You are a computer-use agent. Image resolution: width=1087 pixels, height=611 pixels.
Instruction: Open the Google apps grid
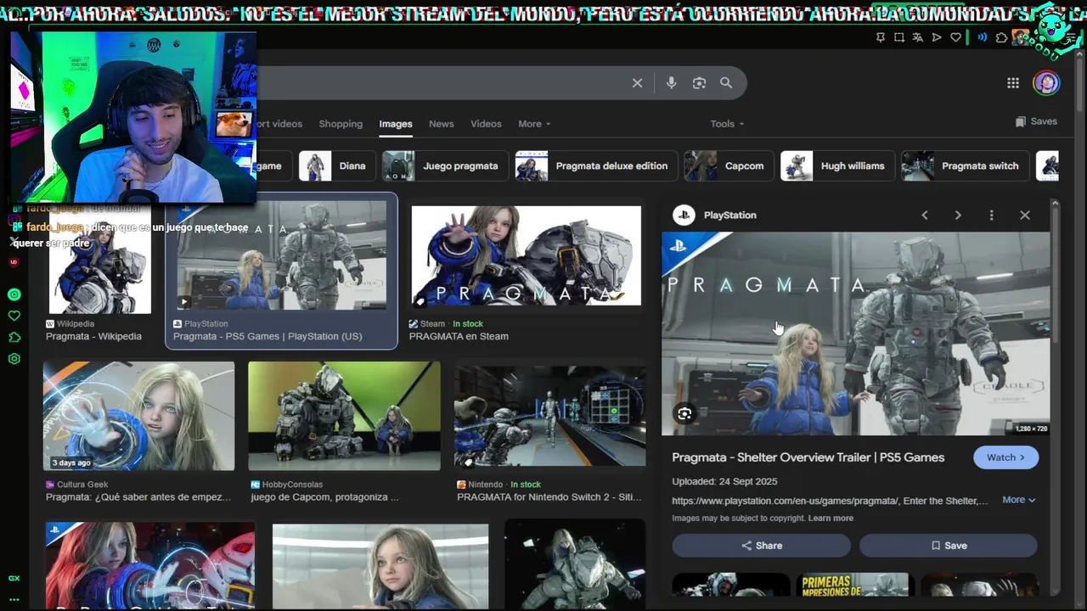1013,83
